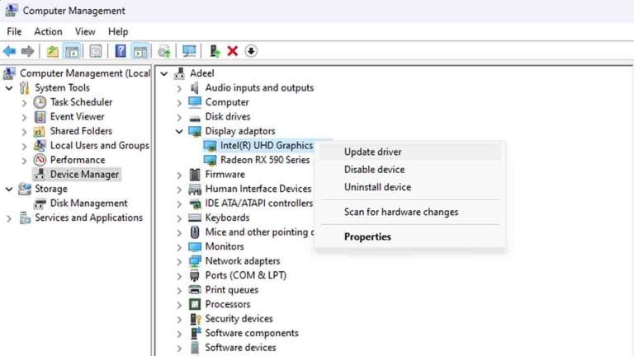Click the Task Scheduler clock icon
The width and height of the screenshot is (634, 356).
(x=40, y=102)
